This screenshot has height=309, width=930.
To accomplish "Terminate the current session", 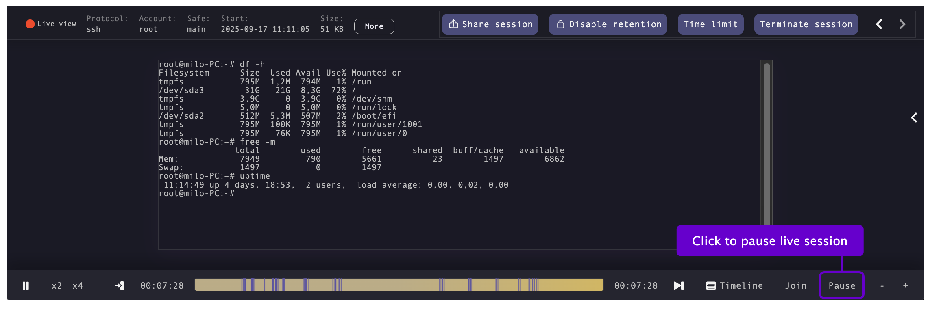I will tap(806, 24).
